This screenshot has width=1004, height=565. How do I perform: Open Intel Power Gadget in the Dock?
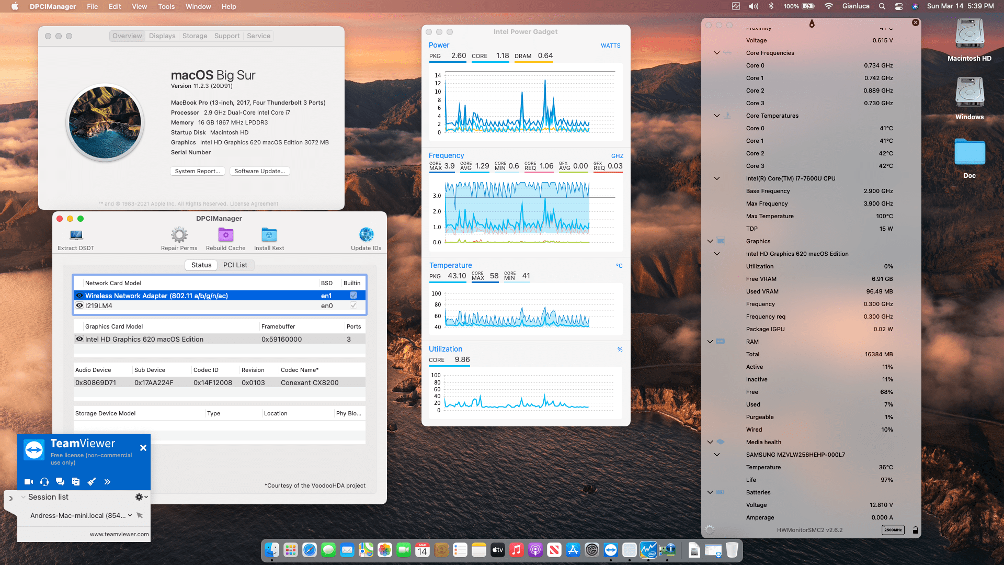point(648,550)
